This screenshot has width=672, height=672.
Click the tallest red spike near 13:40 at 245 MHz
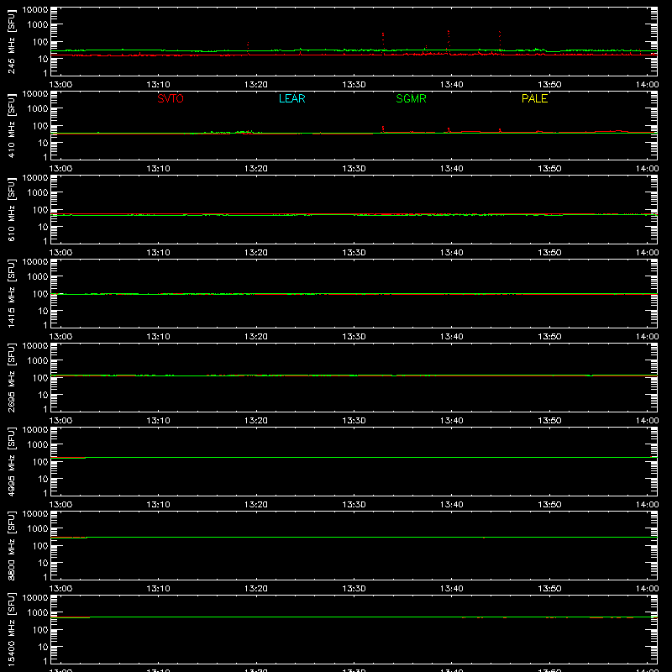(449, 41)
